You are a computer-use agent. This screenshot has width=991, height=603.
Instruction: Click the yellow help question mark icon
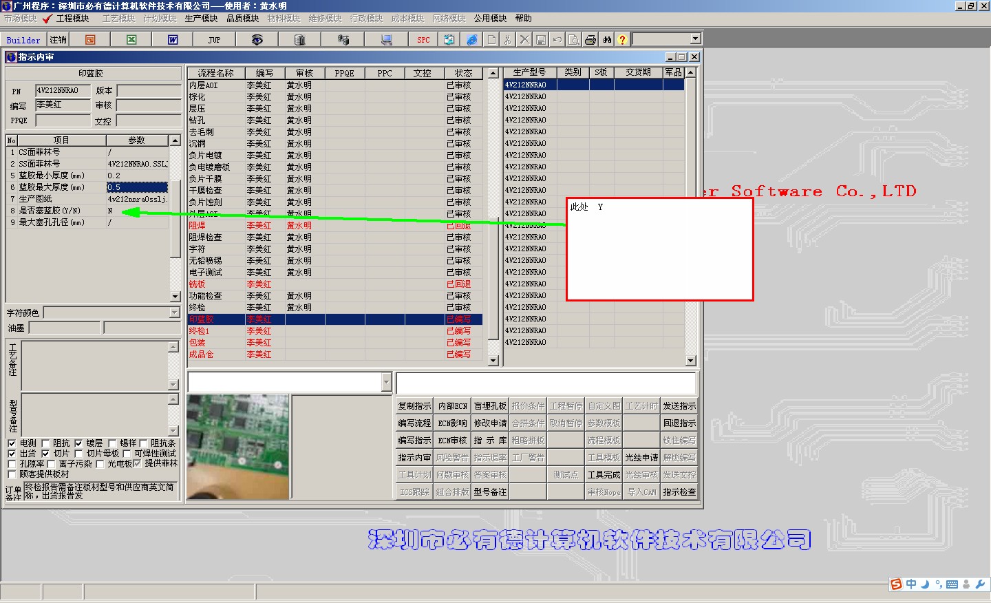[622, 40]
